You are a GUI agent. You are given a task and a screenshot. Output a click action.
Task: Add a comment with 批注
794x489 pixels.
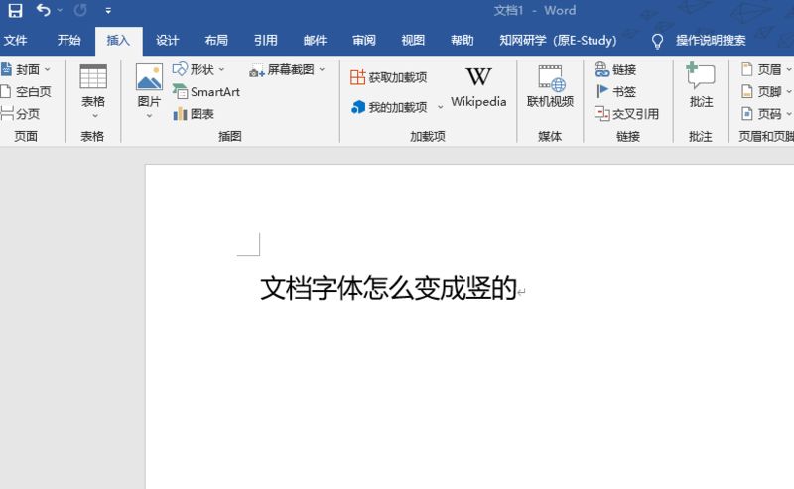pos(701,87)
